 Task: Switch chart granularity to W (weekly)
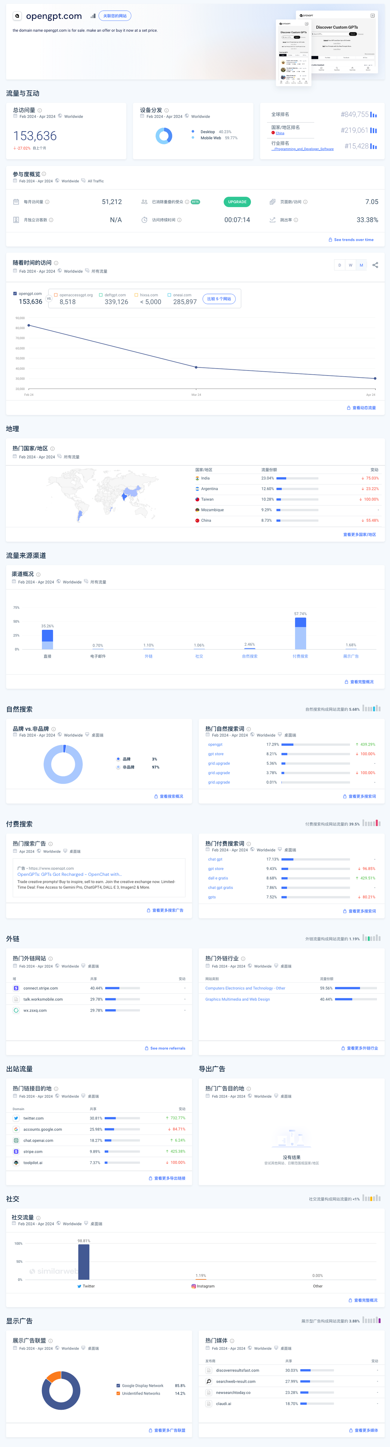pyautogui.click(x=351, y=265)
